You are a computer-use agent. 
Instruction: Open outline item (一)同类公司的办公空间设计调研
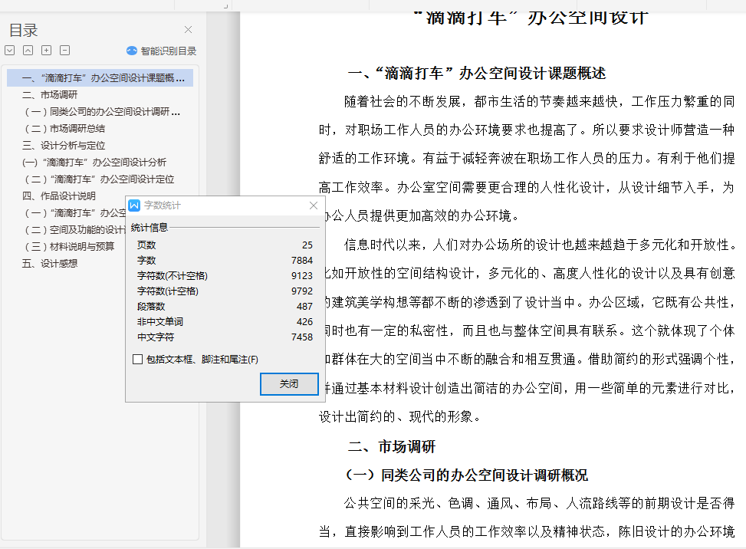102,112
